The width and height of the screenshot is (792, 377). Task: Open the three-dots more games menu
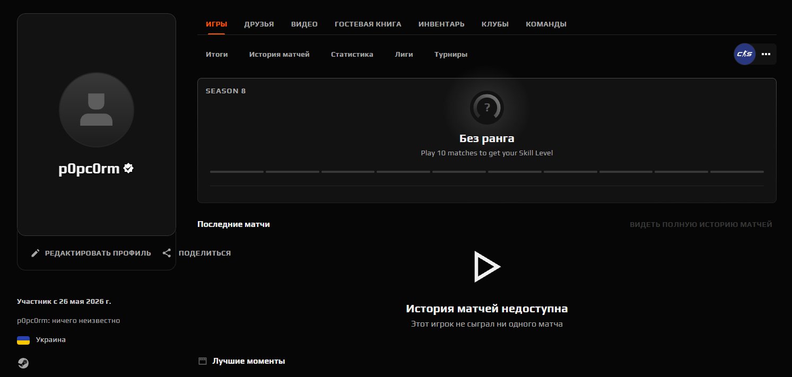(765, 54)
